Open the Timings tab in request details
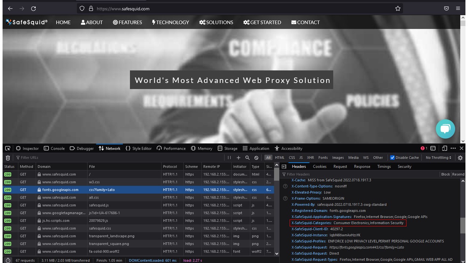Image resolution: width=468 pixels, height=263 pixels. pyautogui.click(x=384, y=167)
